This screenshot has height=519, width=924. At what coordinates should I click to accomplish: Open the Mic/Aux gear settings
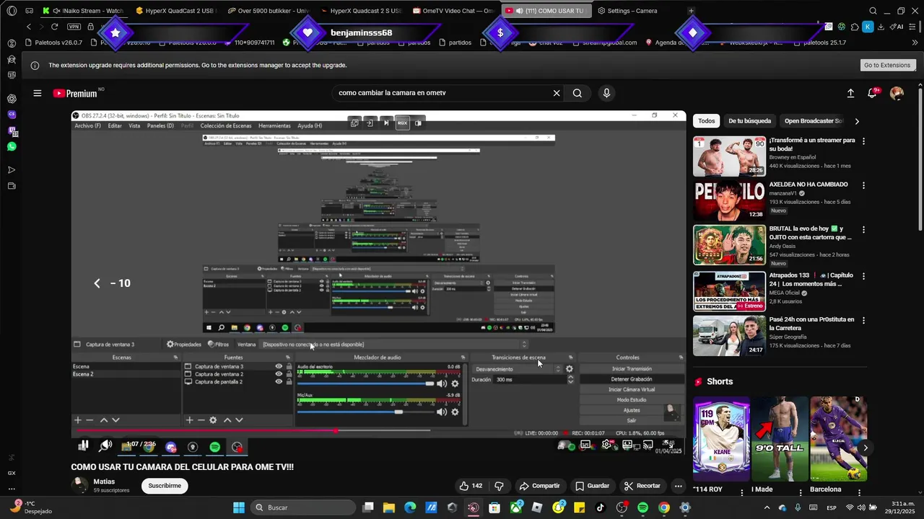pos(455,412)
